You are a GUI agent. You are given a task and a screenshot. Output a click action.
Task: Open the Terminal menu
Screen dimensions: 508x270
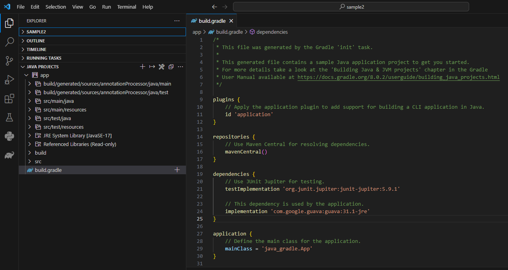tap(126, 7)
